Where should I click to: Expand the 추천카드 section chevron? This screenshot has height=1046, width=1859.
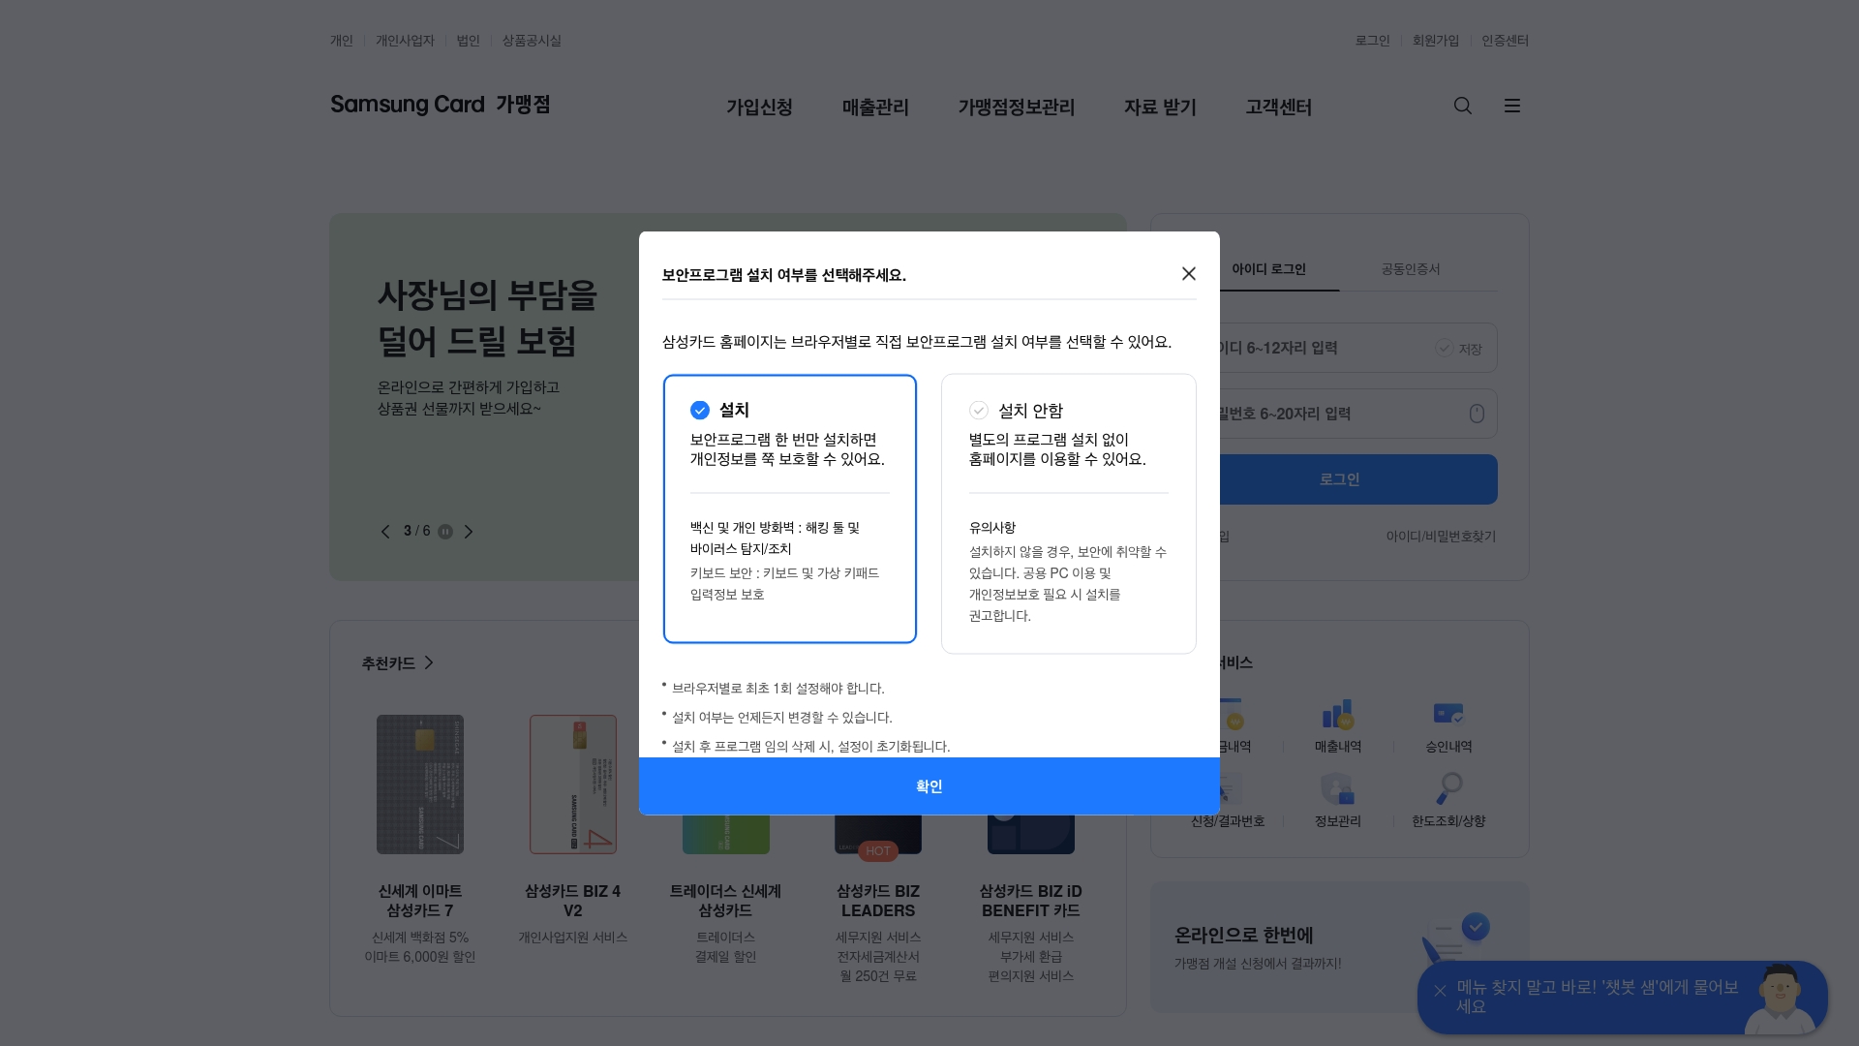[430, 663]
